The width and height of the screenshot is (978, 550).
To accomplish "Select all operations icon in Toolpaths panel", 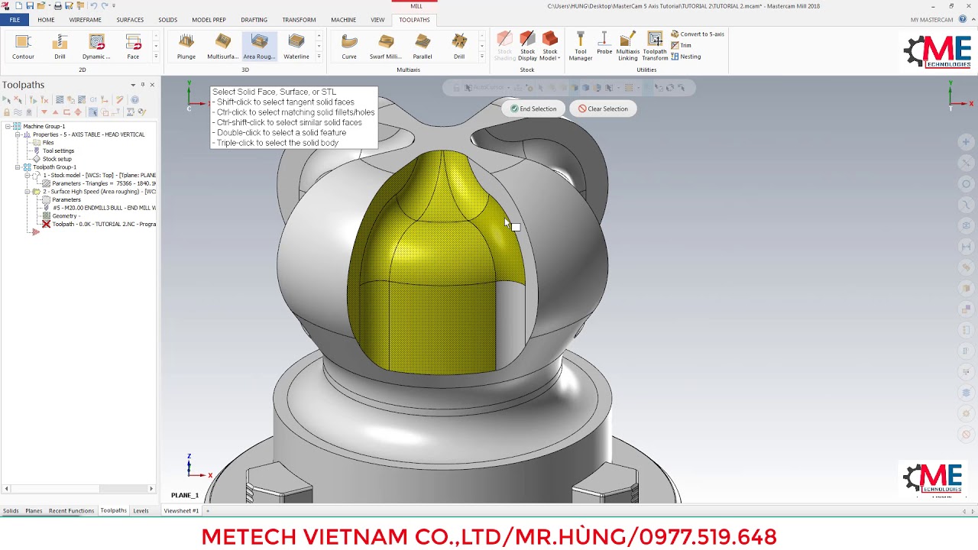I will (x=6, y=100).
